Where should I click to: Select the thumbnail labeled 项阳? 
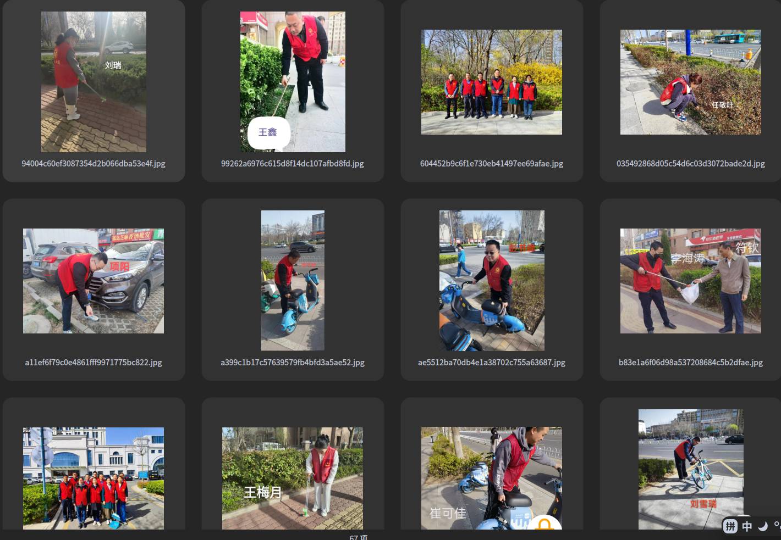coord(94,281)
